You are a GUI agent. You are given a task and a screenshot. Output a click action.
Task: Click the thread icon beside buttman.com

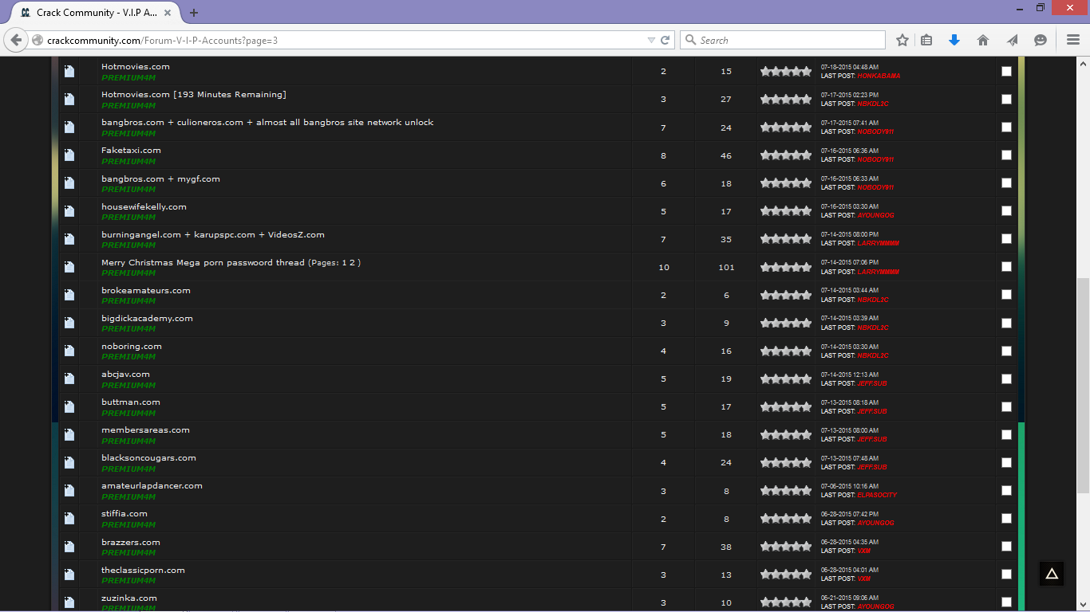click(x=69, y=406)
